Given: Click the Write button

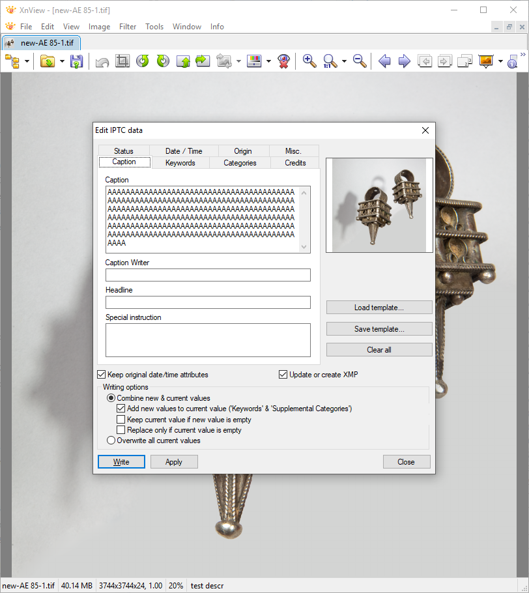Looking at the screenshot, I should coord(121,462).
